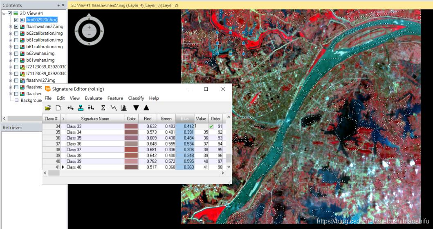
Task: Open the File menu in Signature Editor
Action: (x=48, y=98)
